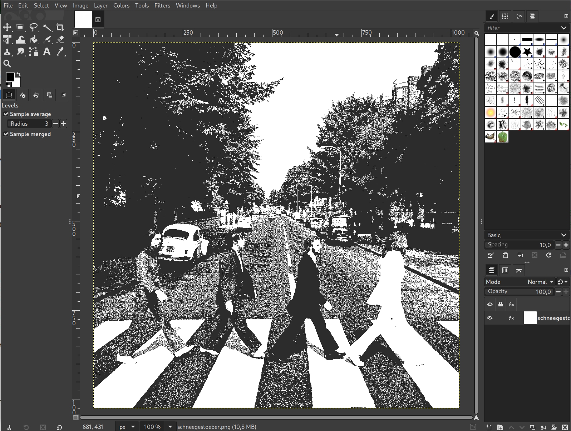Viewport: 571px width, 431px height.
Task: Expand the brush filter dropdown arrow
Action: point(564,28)
